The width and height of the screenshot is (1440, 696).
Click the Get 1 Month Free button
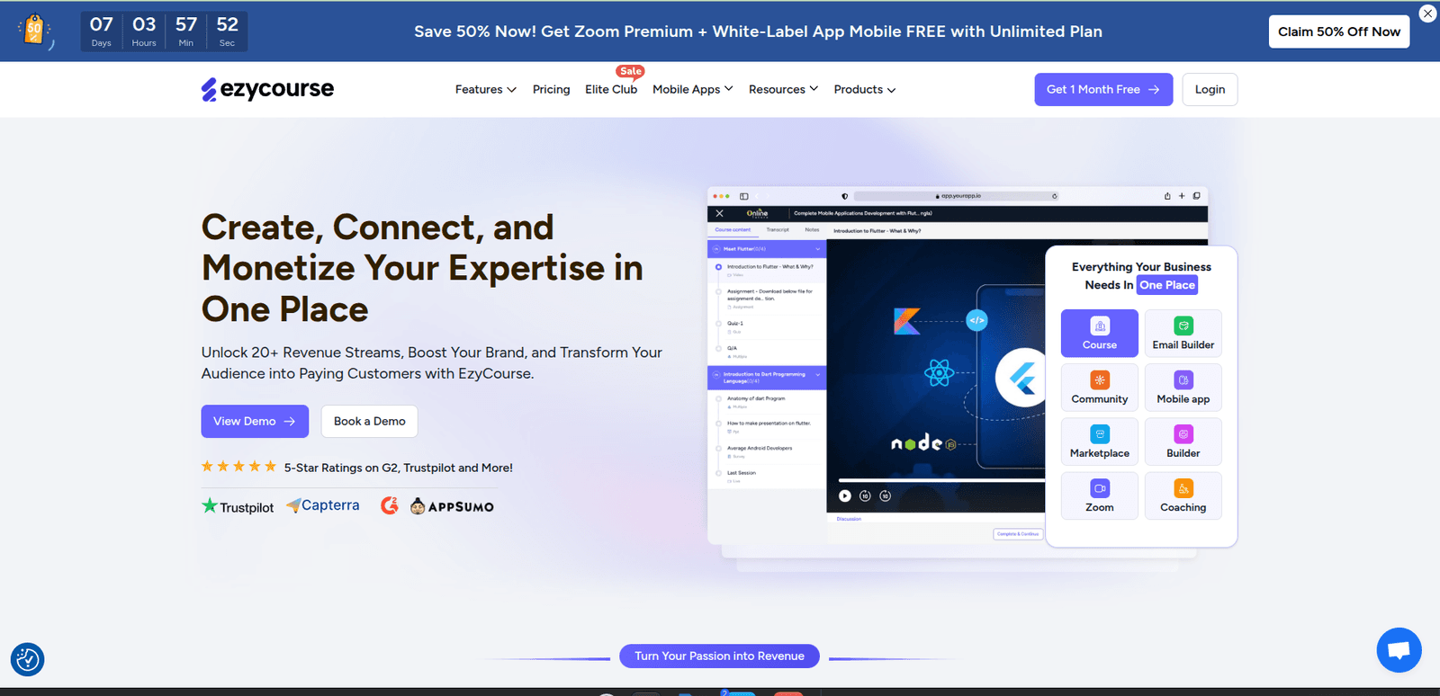pos(1102,90)
